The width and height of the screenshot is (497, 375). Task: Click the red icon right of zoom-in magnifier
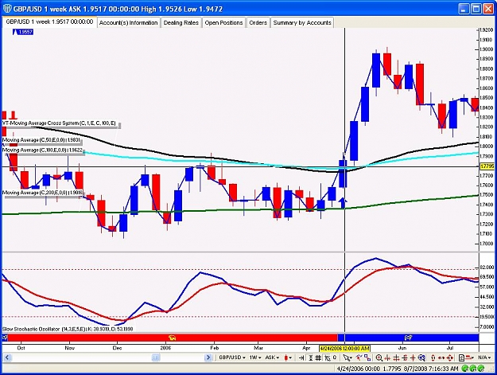(x=387, y=357)
